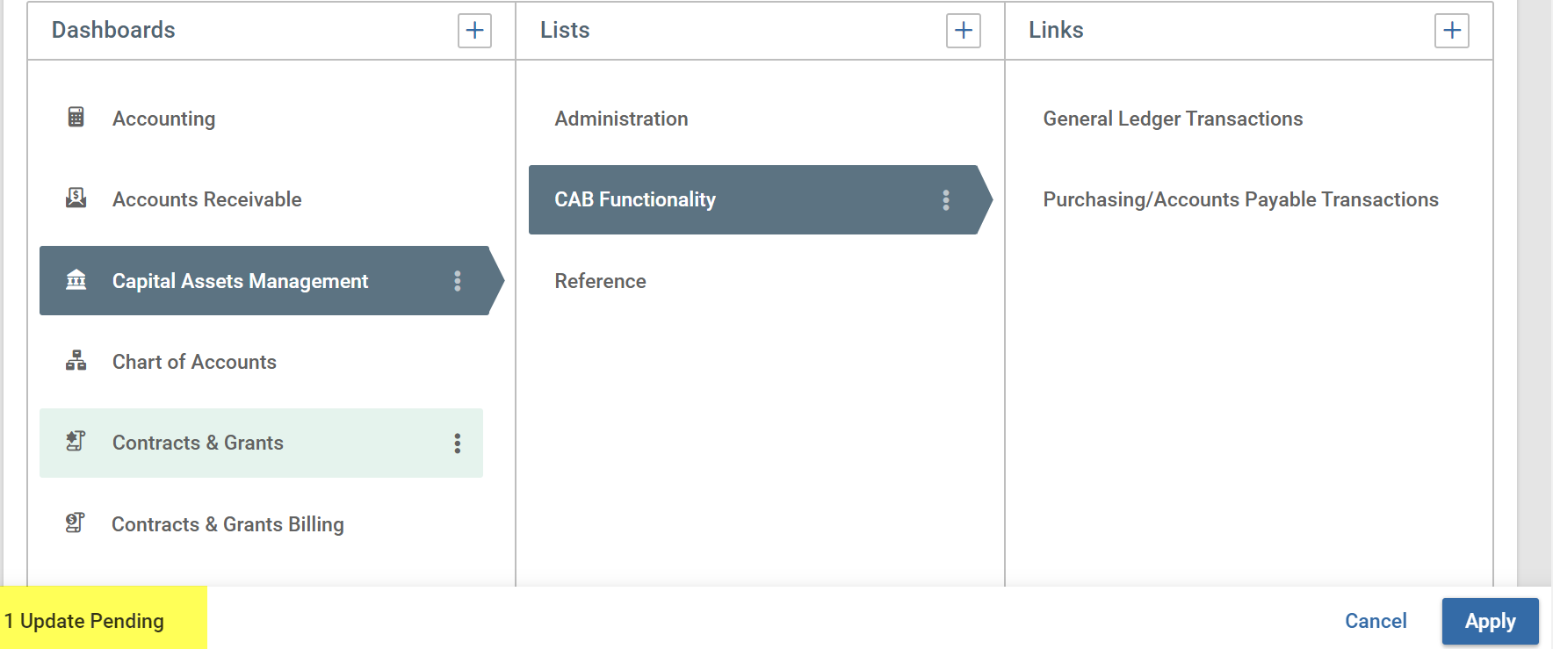Viewport: 1553px width, 649px height.
Task: Click the Contracts & Grants Billing icon
Action: 76,523
